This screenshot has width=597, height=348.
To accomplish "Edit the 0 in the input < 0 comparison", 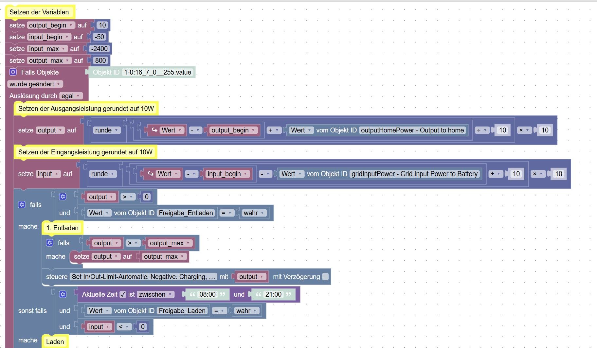I will [143, 326].
